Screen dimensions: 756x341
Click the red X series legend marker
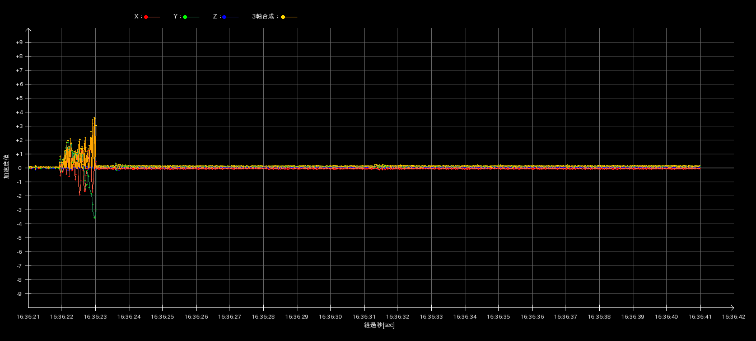[146, 17]
